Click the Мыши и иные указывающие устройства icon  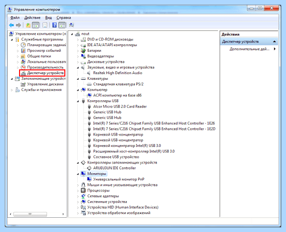[x=83, y=185]
